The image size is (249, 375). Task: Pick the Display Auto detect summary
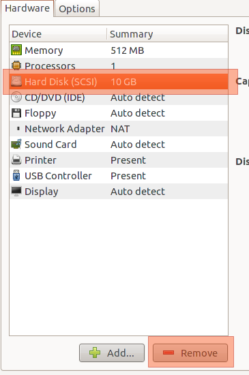point(138,192)
